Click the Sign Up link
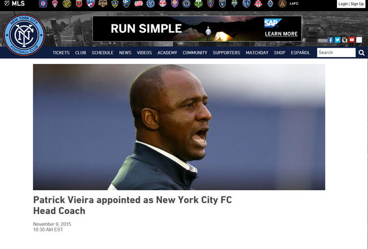This screenshot has width=368, height=249. 357,4
